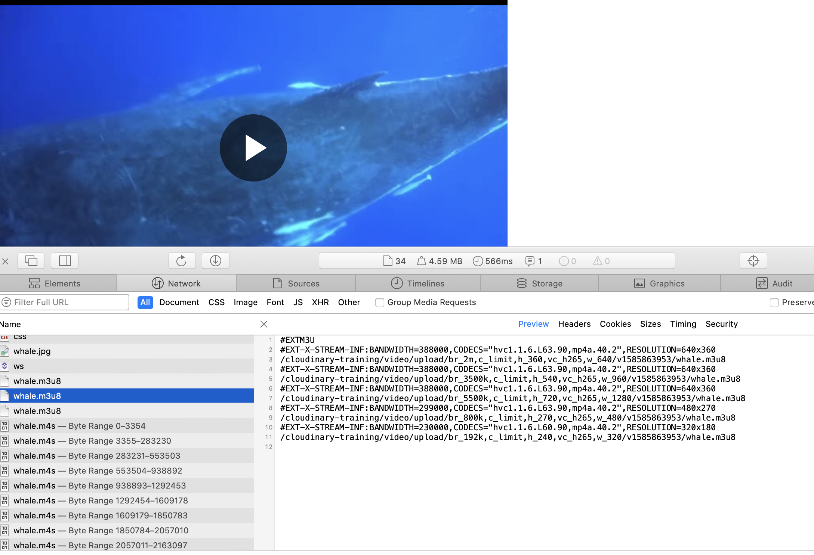This screenshot has width=814, height=555.
Task: Click the download web archive icon
Action: pos(216,261)
